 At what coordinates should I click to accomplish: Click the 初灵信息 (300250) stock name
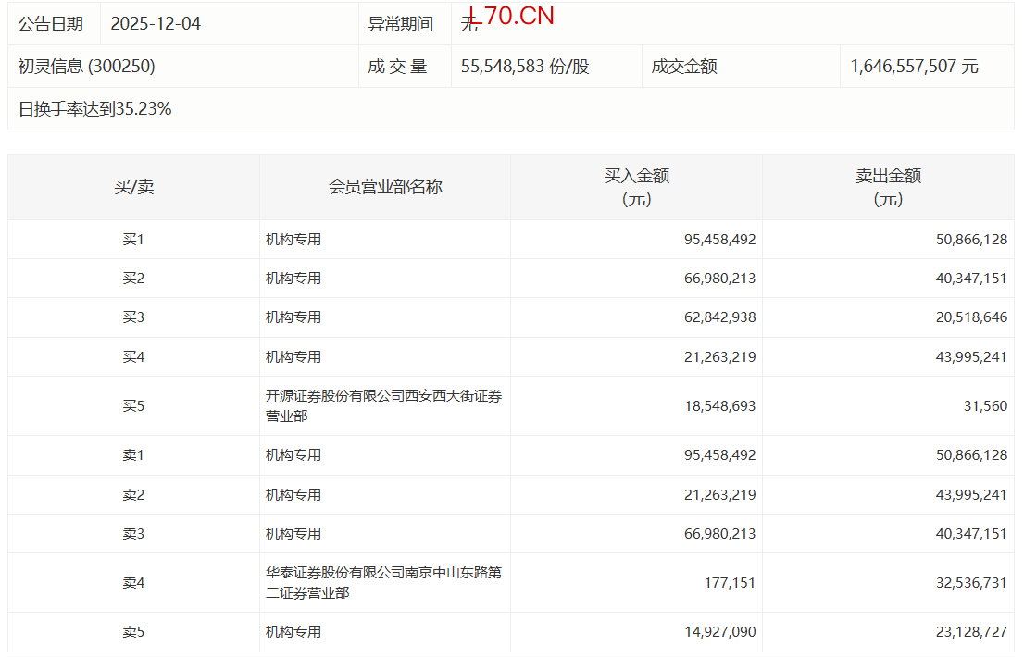(x=86, y=67)
